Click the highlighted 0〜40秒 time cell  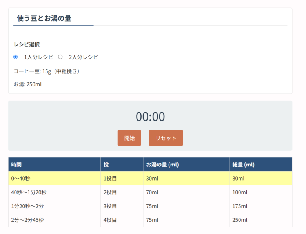tap(21, 178)
